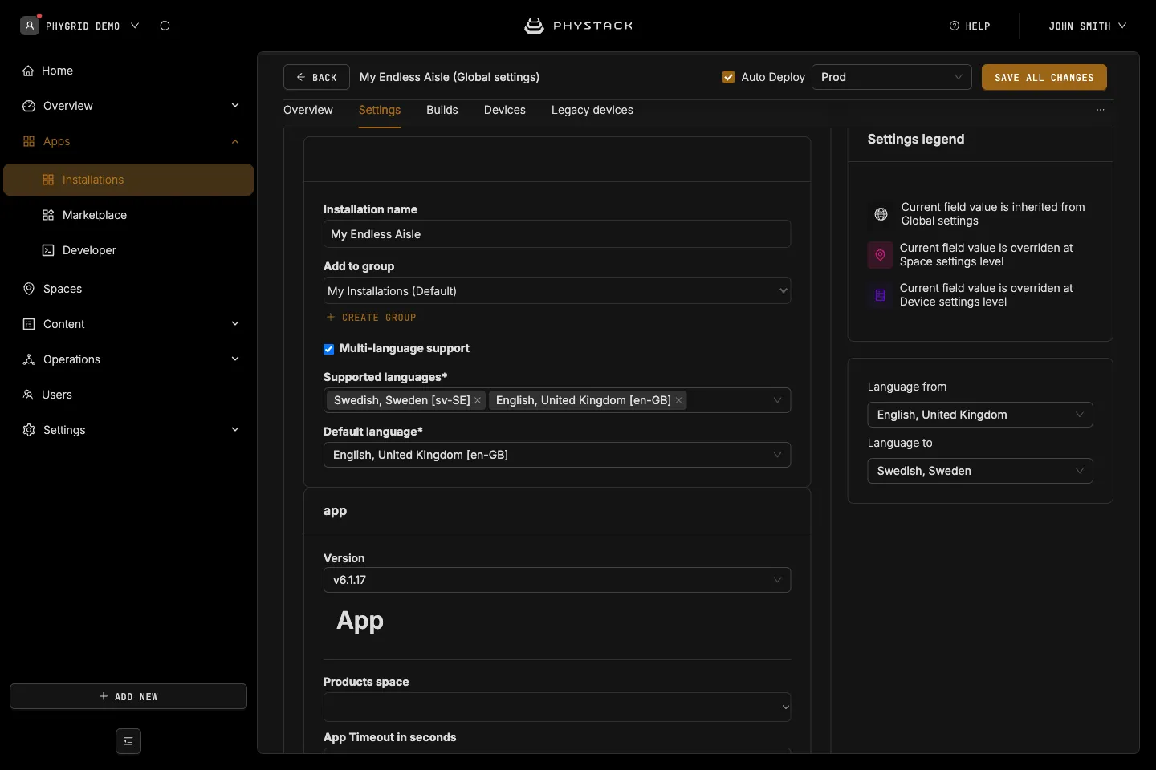
Task: Switch to the Builds tab
Action: click(442, 110)
